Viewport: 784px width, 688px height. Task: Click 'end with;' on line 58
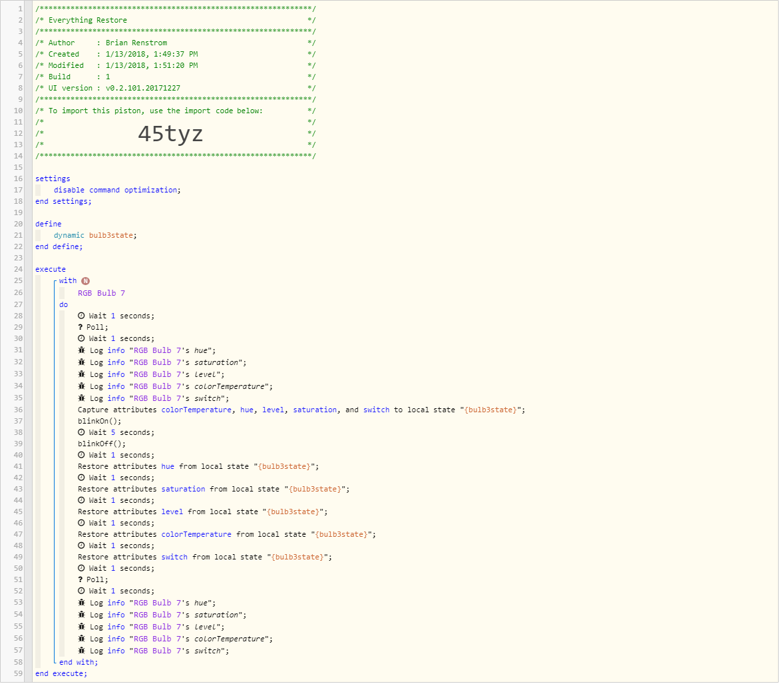point(79,663)
